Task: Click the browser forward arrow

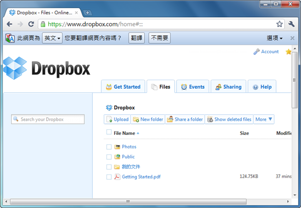Action: coord(20,24)
